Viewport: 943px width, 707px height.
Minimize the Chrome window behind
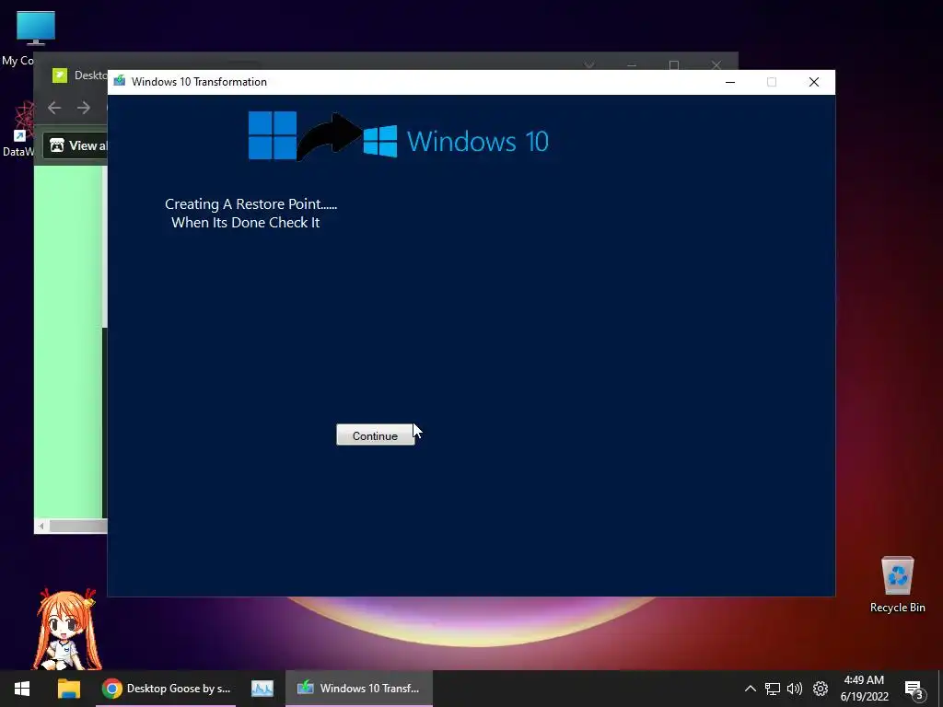[632, 65]
